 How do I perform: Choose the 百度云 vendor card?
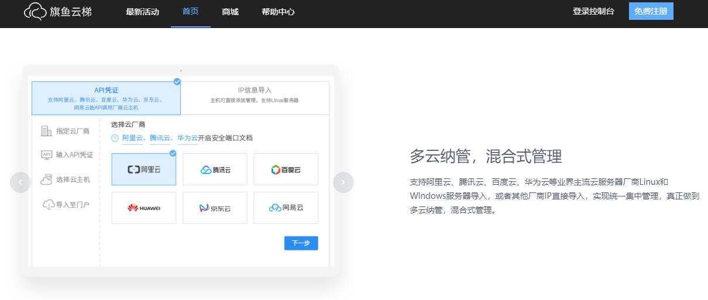click(x=286, y=170)
